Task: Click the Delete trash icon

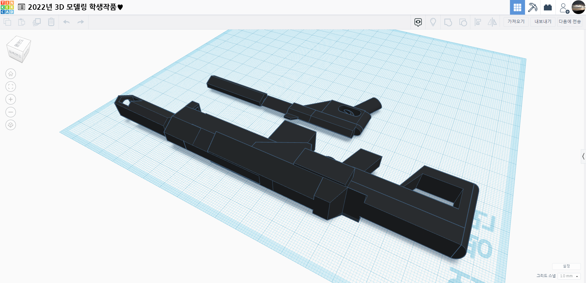Action: 51,22
